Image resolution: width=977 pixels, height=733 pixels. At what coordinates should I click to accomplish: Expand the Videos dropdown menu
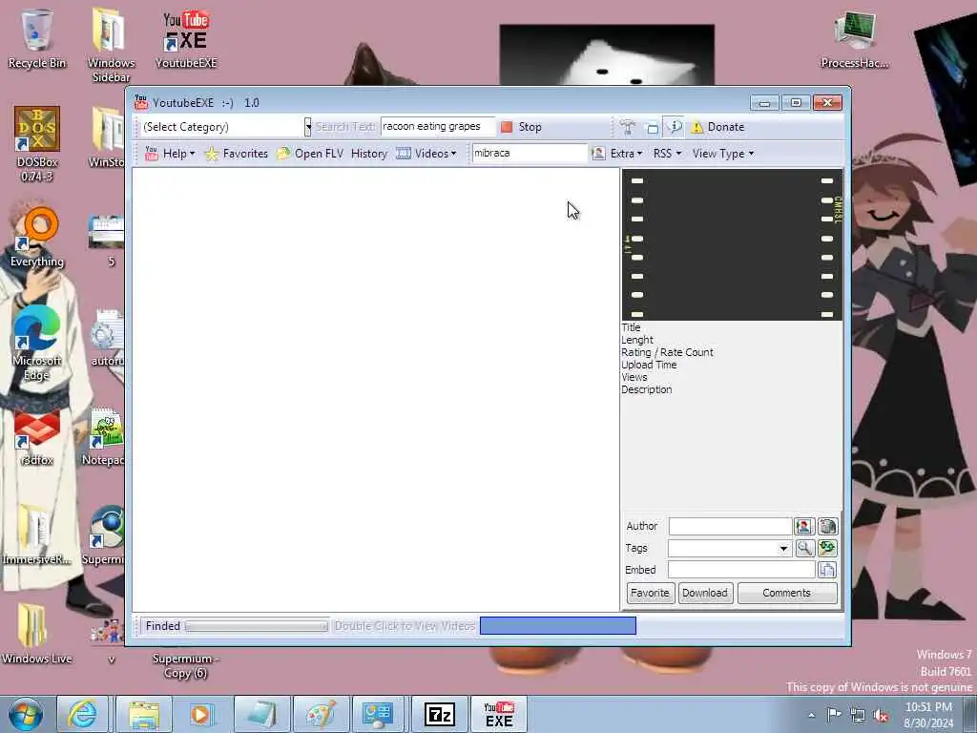pyautogui.click(x=426, y=154)
